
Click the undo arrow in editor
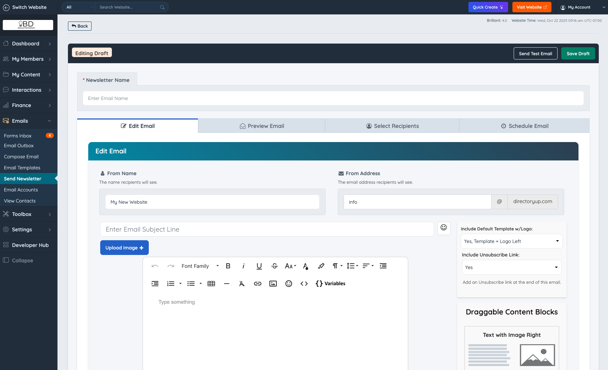click(155, 266)
